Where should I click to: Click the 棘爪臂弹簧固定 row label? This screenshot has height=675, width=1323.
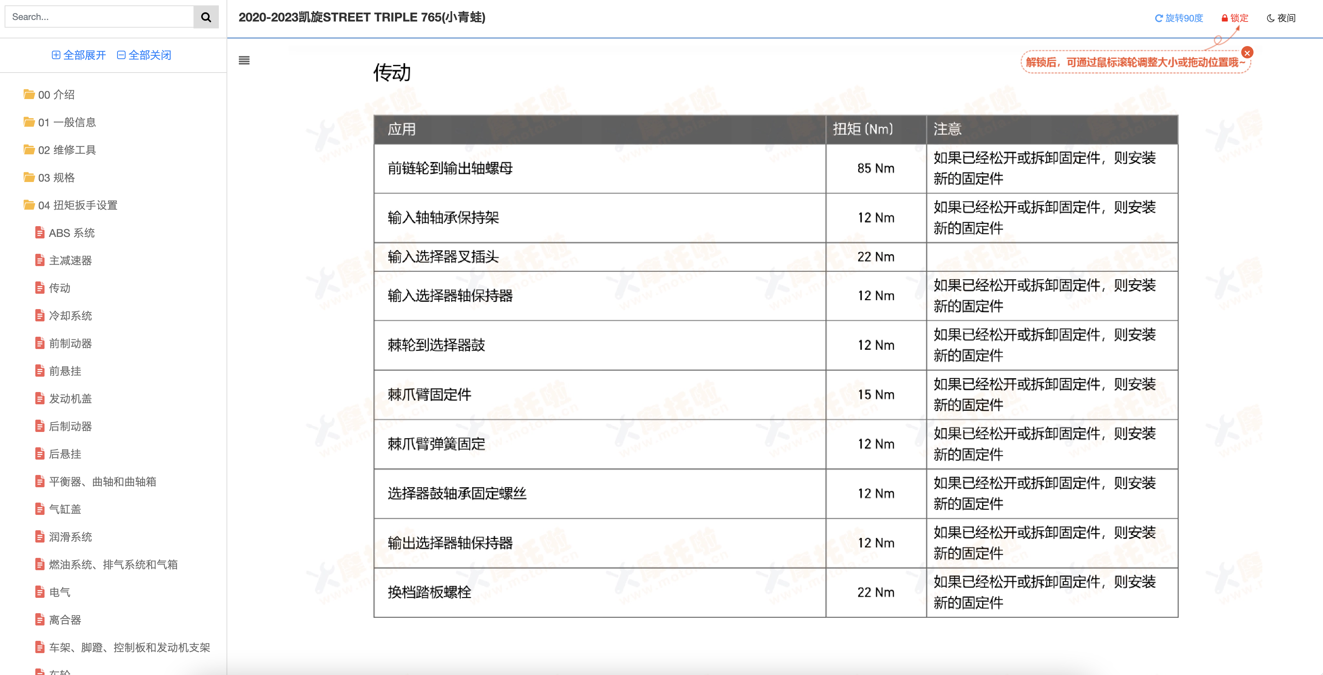click(x=437, y=444)
